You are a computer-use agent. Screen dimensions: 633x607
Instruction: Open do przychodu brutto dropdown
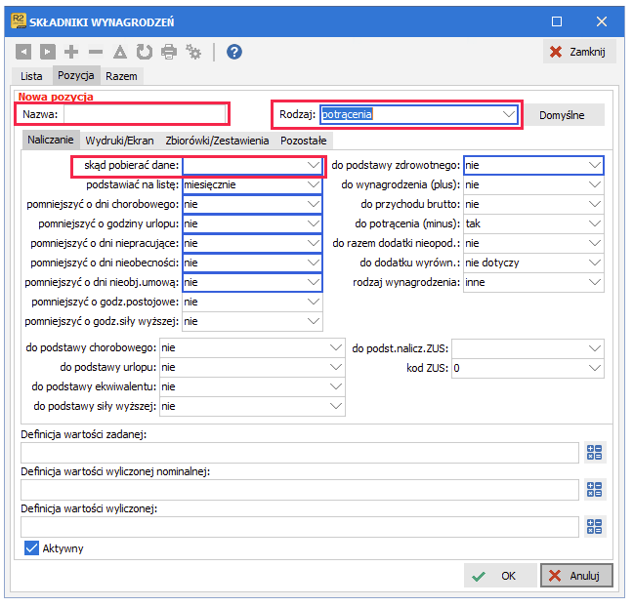(594, 204)
